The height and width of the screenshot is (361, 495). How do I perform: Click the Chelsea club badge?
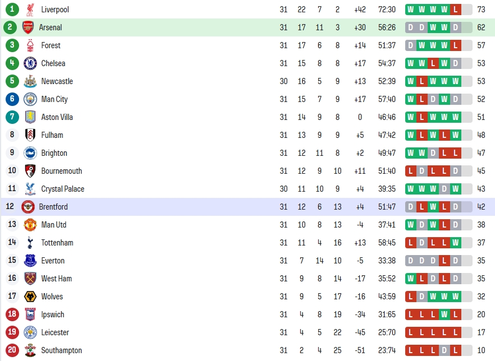tap(30, 63)
